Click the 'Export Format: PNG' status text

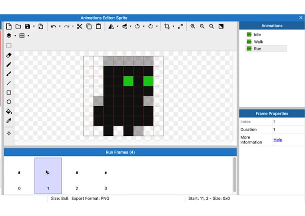(90, 198)
